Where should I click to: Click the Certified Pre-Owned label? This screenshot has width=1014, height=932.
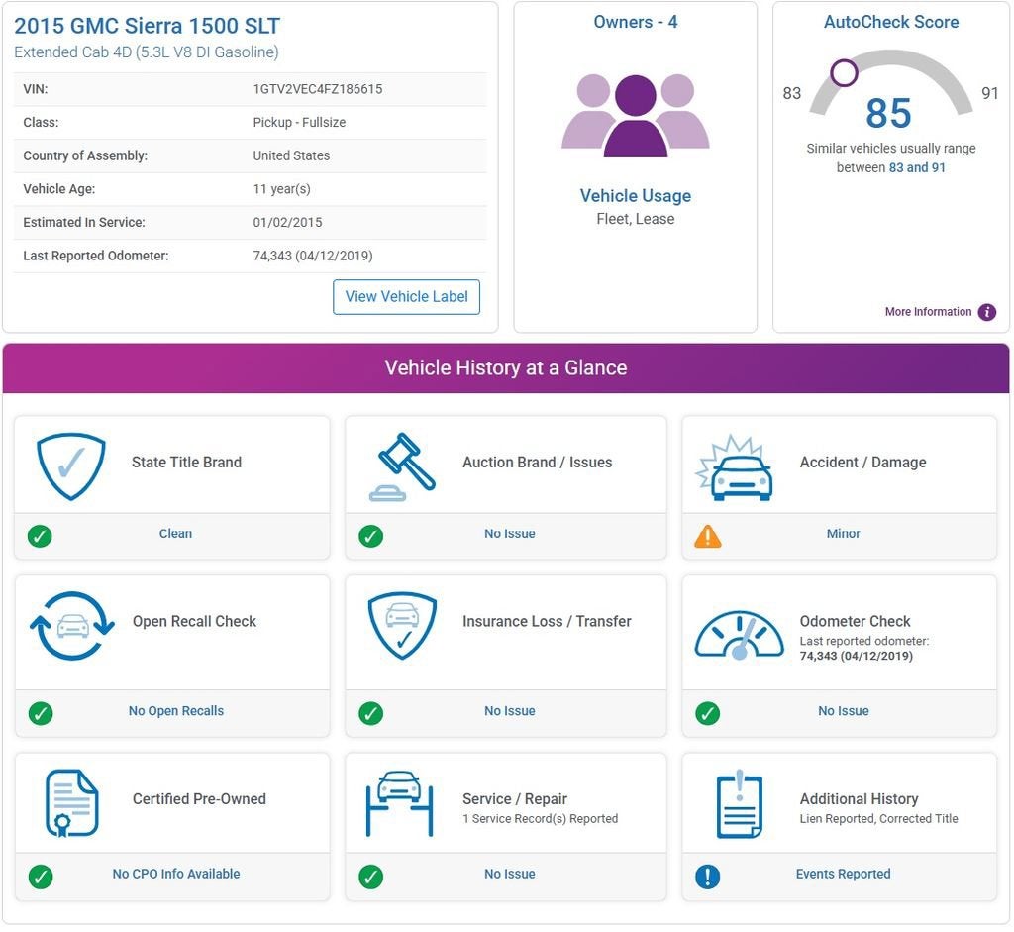199,799
